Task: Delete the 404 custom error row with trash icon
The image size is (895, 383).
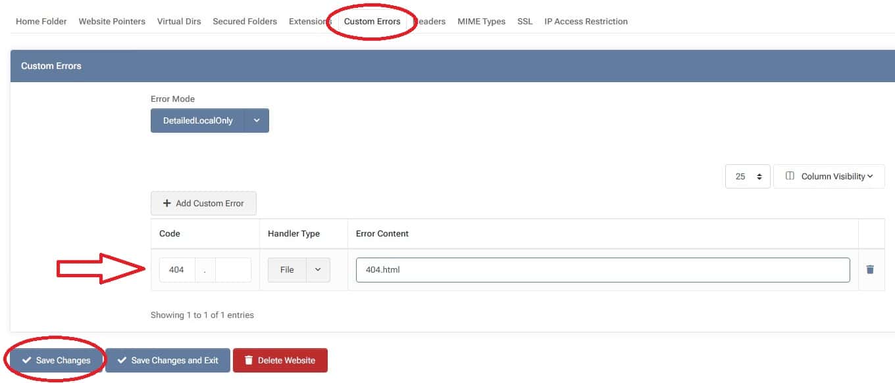Action: (870, 269)
